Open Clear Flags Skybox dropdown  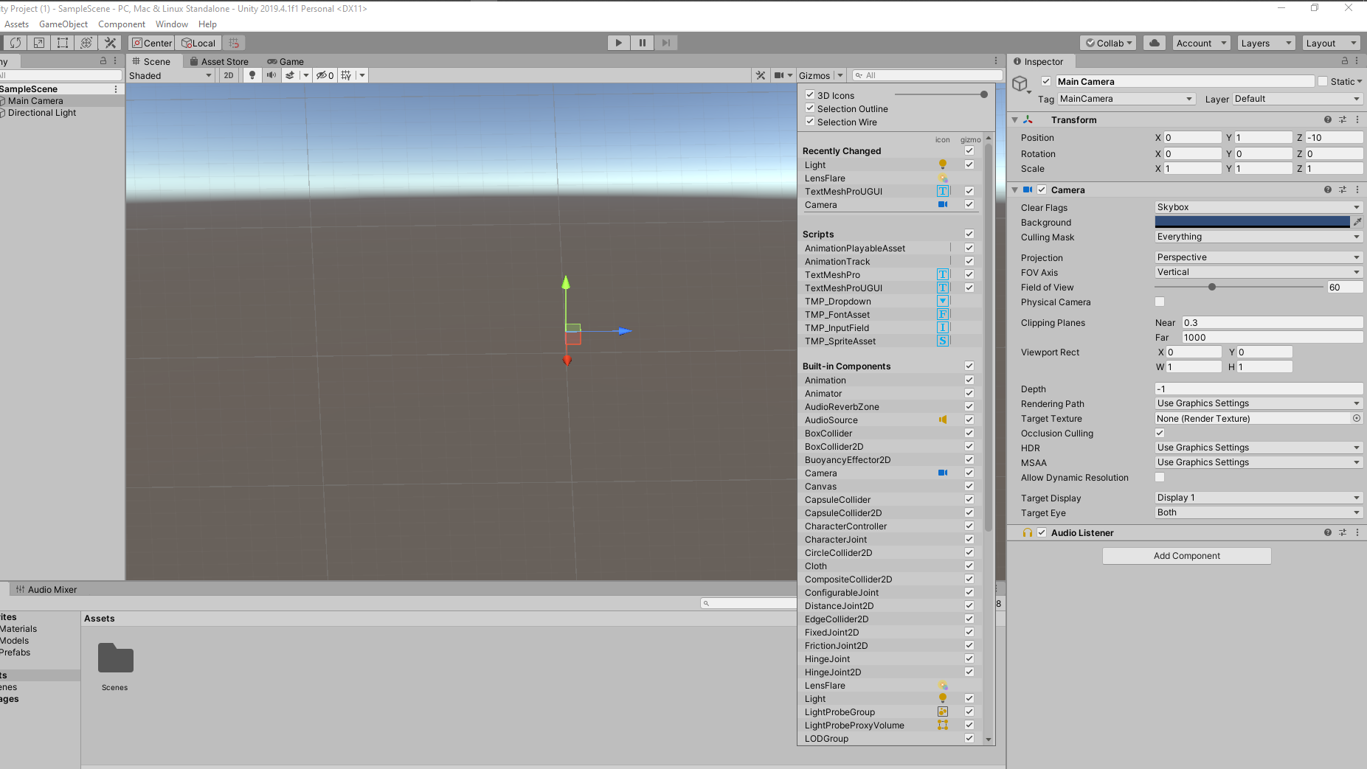pos(1259,207)
